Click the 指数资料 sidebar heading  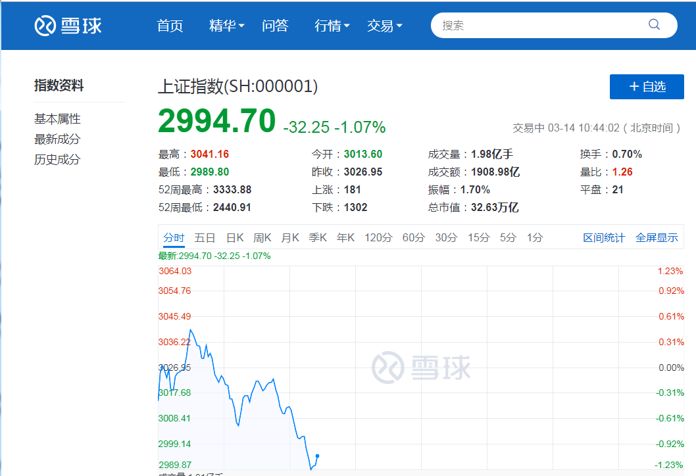(59, 85)
